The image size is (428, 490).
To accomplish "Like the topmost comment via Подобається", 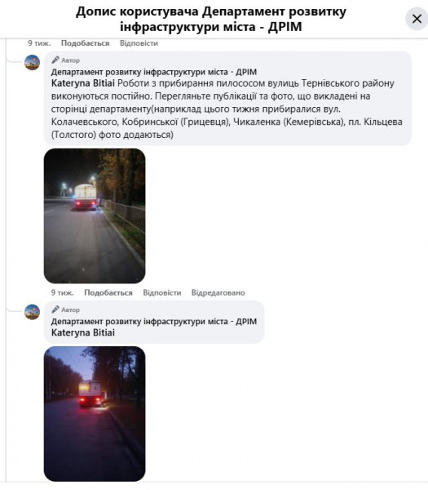I will pos(85,43).
